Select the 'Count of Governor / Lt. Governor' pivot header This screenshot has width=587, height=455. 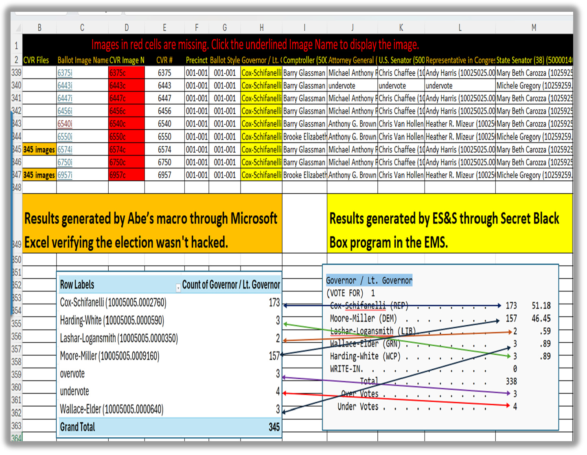click(x=231, y=284)
